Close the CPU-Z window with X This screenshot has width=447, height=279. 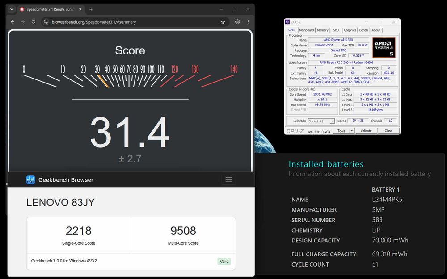point(394,22)
